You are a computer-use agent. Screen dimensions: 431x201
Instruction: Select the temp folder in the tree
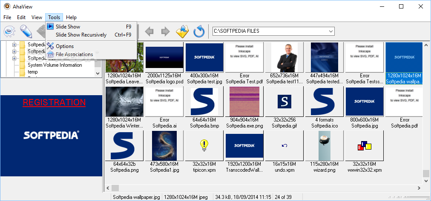(x=33, y=72)
